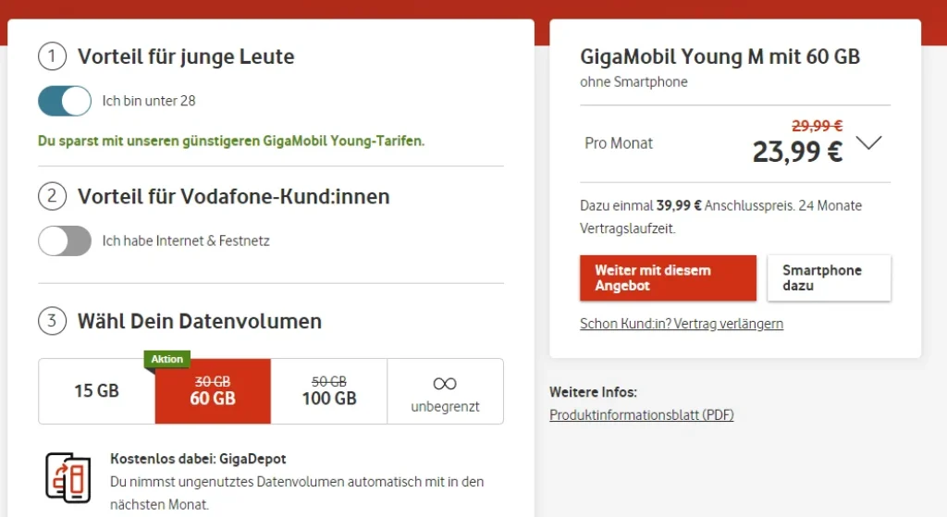947x517 pixels.
Task: Open 'Schon Kund:in? Vertrag verlängern' link
Action: tap(682, 324)
